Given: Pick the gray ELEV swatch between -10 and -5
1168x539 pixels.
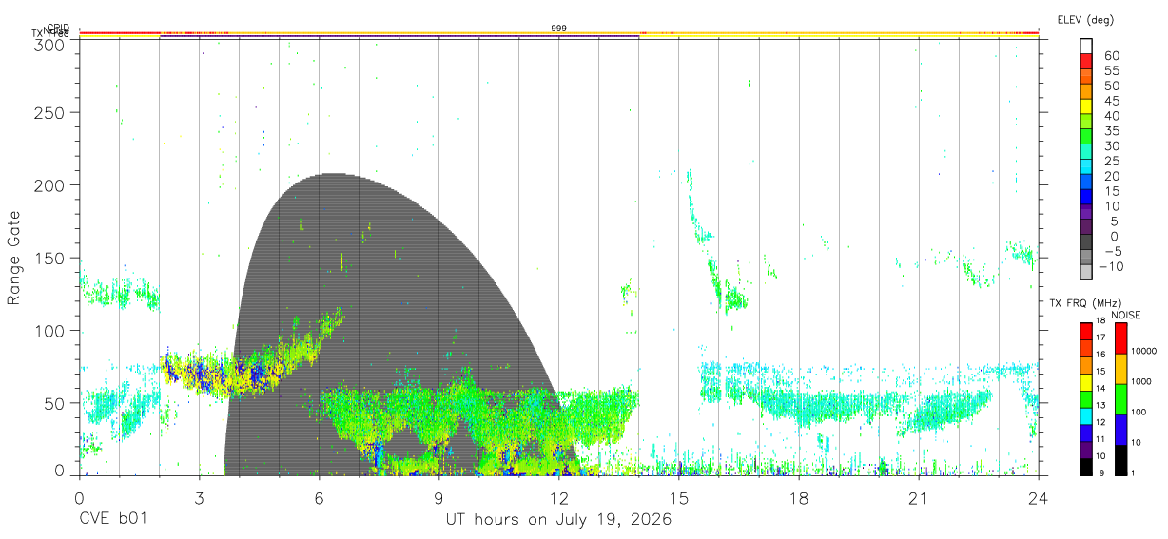Looking at the screenshot, I should 1086,259.
